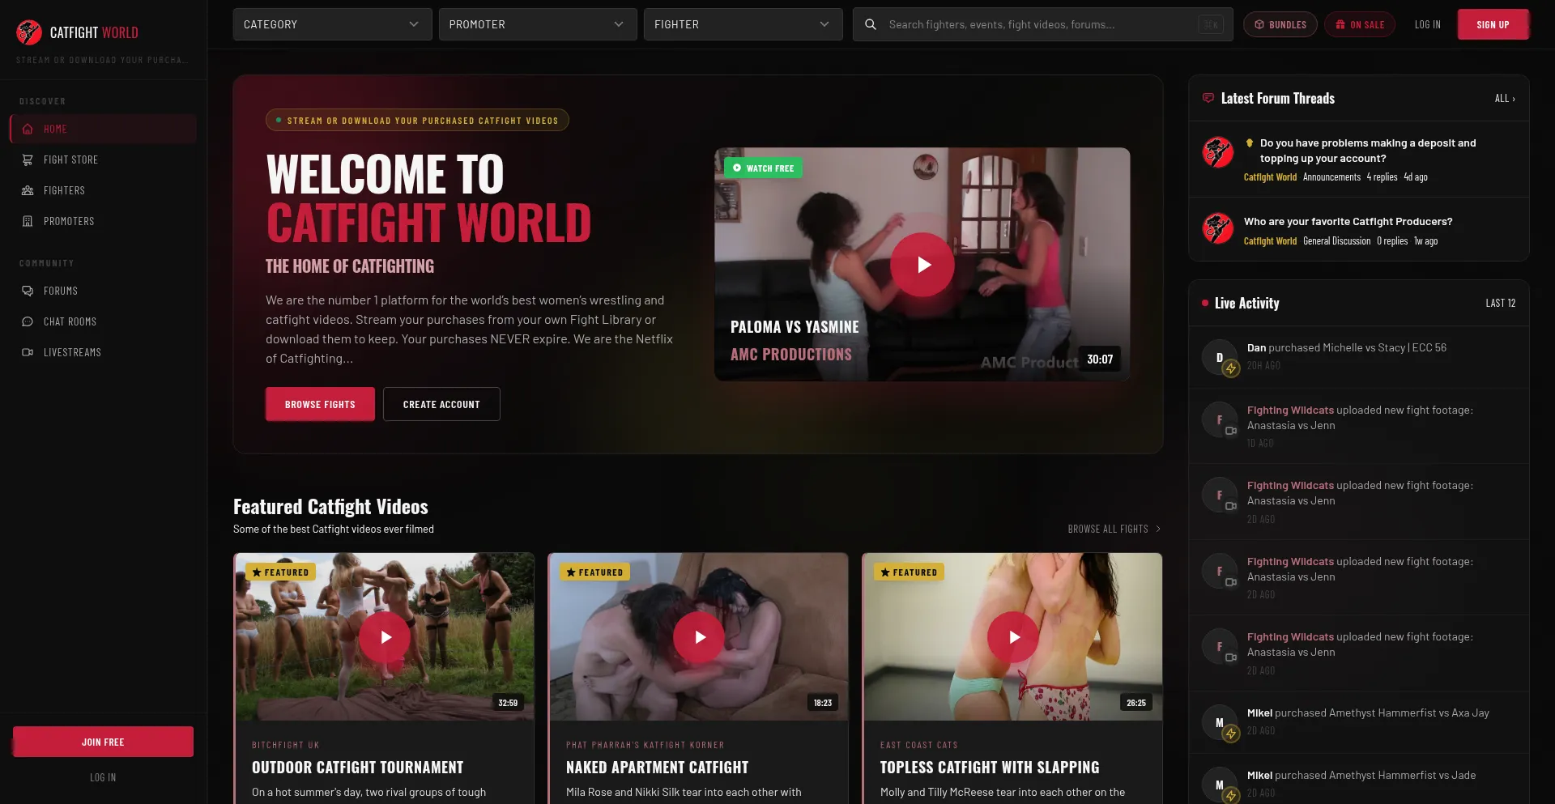The height and width of the screenshot is (804, 1555).
Task: Click the Forums speech bubbles icon
Action: [x=28, y=291]
